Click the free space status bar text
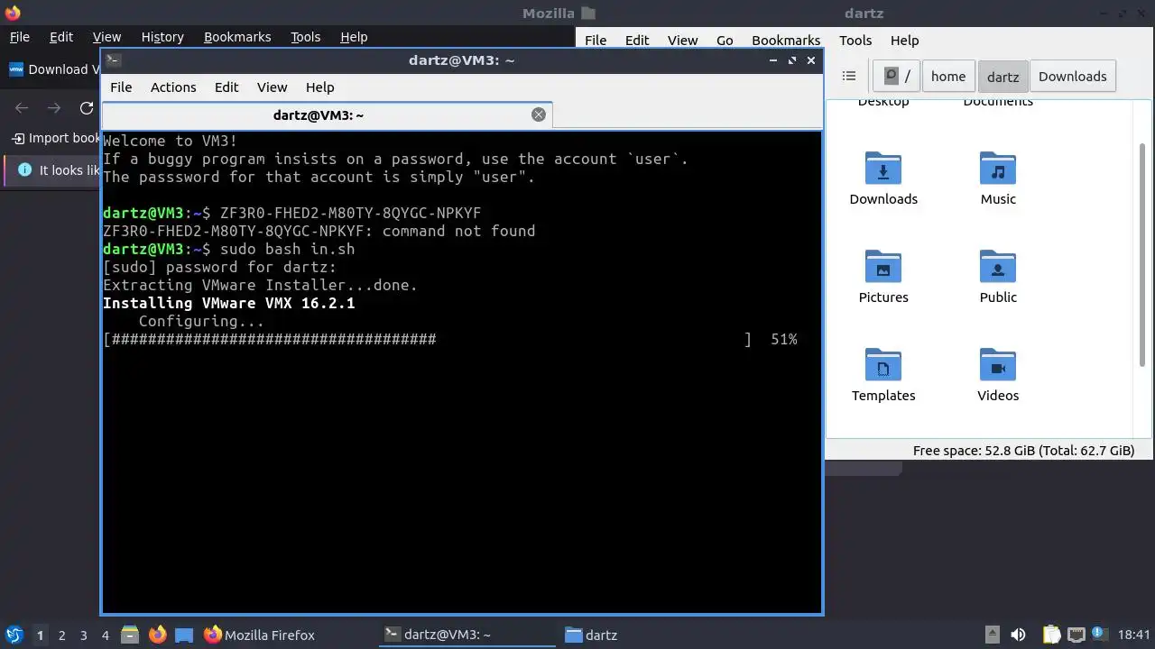Viewport: 1155px width, 649px height. click(1023, 451)
